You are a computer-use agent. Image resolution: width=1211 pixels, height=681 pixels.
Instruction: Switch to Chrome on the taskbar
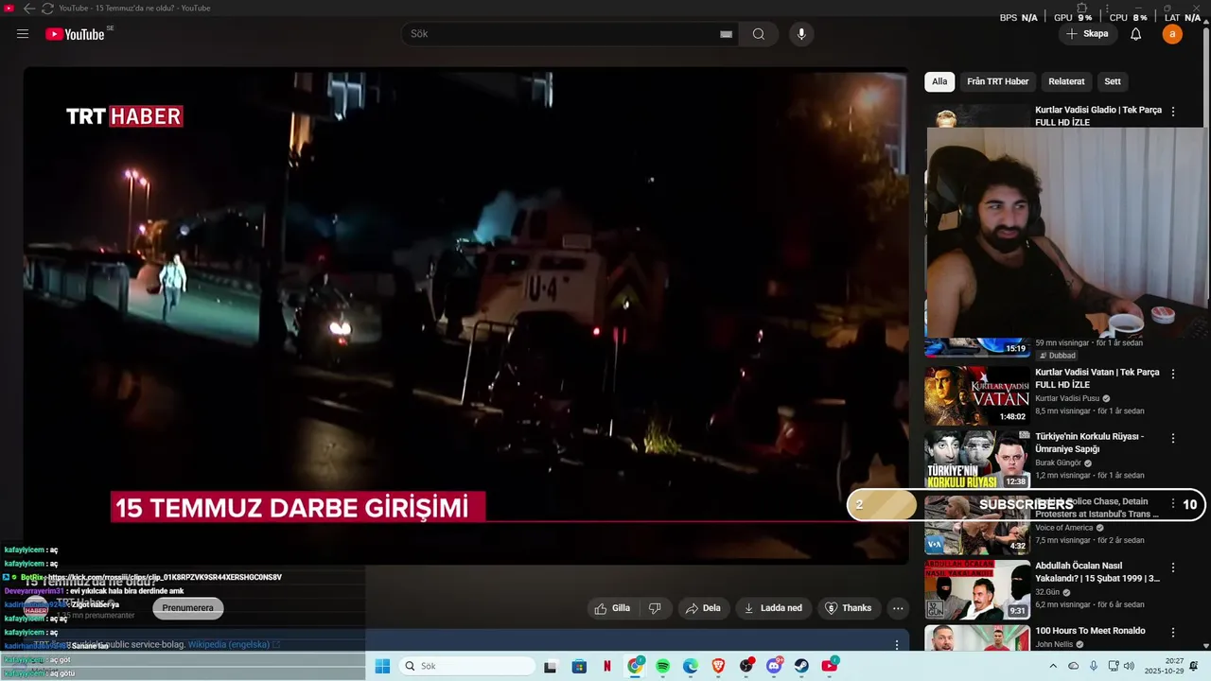pos(635,666)
